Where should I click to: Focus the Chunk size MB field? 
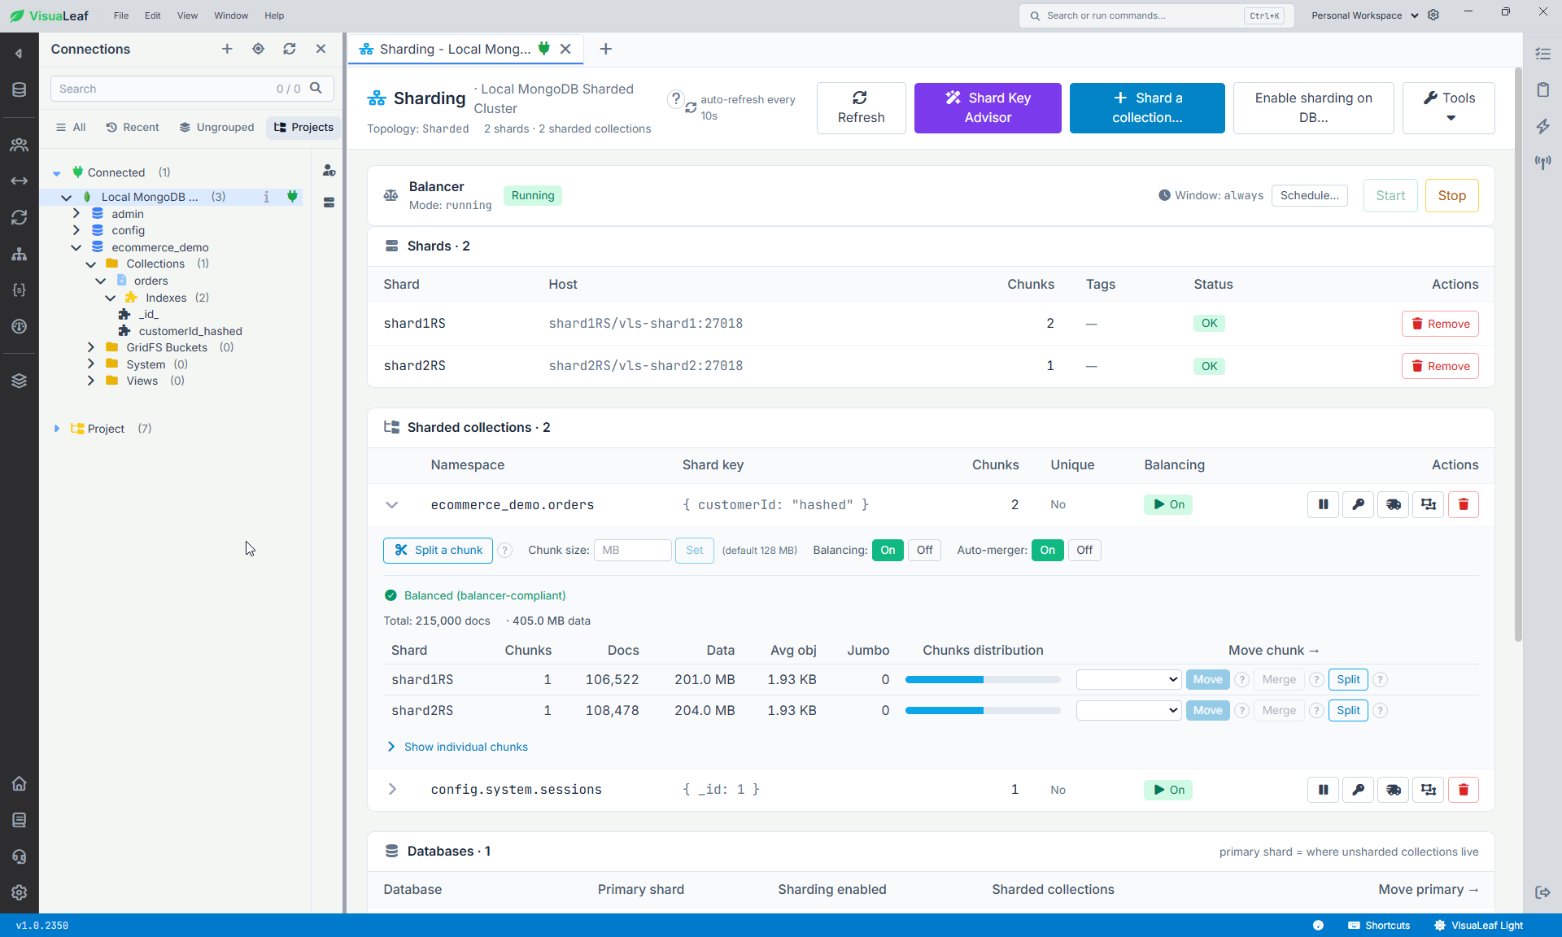(633, 550)
